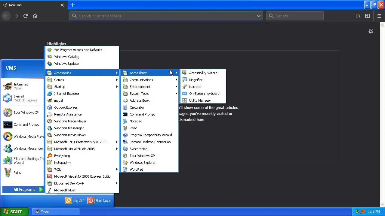Select the New Tab browser tab

[x=33, y=5]
